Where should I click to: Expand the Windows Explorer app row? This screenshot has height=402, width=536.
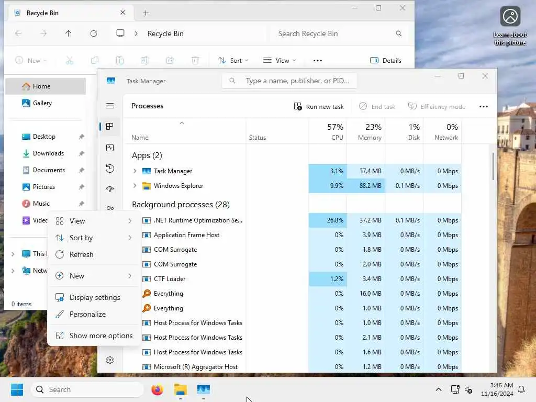point(135,186)
